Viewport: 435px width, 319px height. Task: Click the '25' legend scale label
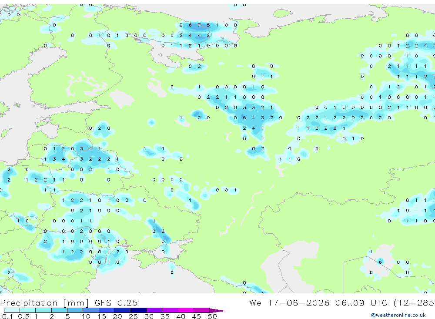tap(134, 316)
